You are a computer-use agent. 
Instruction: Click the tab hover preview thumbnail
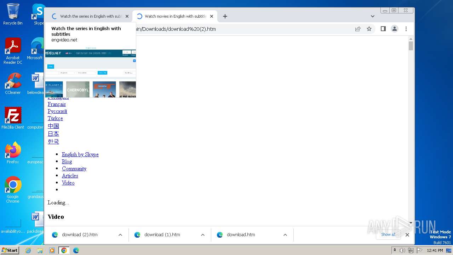pos(91,72)
